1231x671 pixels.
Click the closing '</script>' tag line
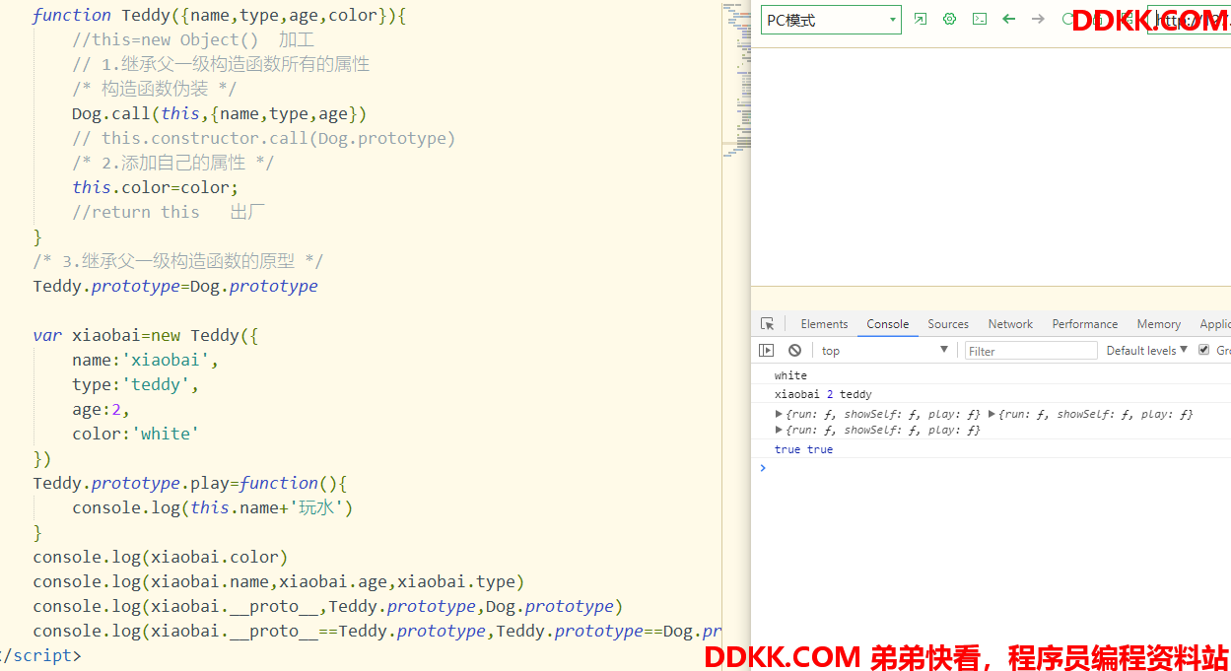pos(40,655)
